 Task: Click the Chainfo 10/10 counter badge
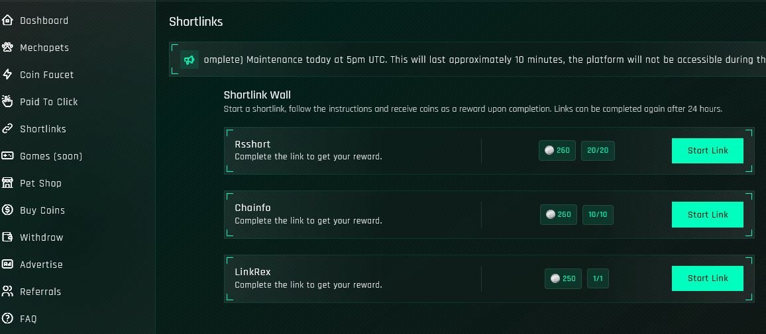pos(598,215)
